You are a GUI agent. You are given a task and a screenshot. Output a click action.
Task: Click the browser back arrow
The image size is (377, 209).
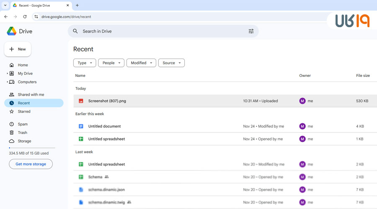point(6,17)
